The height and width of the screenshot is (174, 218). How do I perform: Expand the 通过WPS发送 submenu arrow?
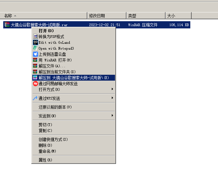point(112,98)
